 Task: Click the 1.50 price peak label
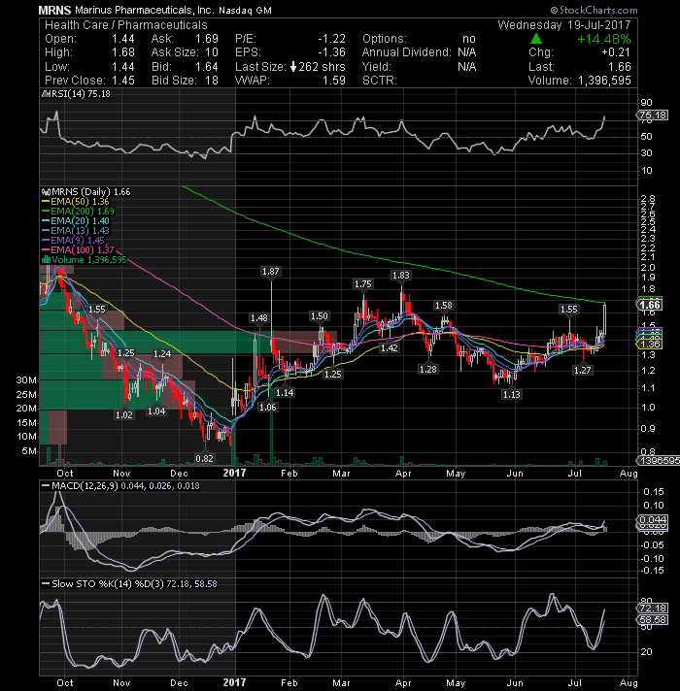coord(319,316)
